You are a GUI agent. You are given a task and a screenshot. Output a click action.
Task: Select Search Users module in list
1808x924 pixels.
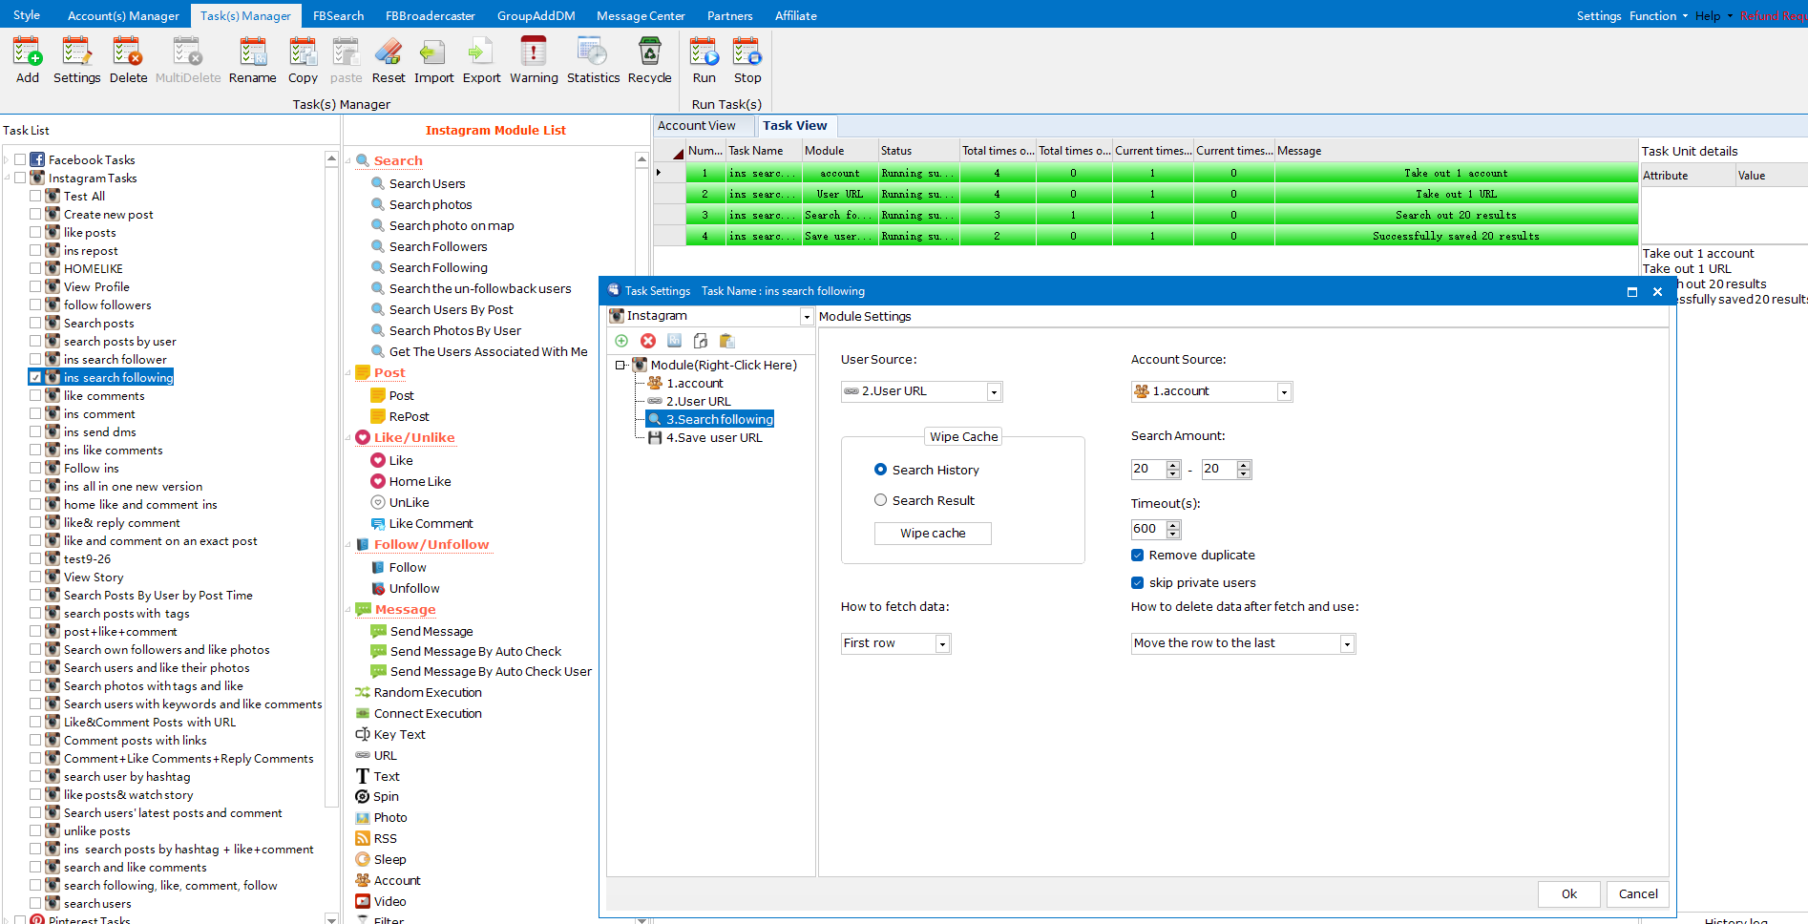pyautogui.click(x=427, y=183)
